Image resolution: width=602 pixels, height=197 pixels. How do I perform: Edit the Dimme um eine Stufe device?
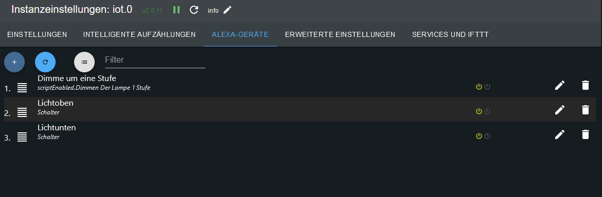[x=560, y=85]
